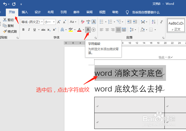Toggle Subscript formatting

[49, 30]
